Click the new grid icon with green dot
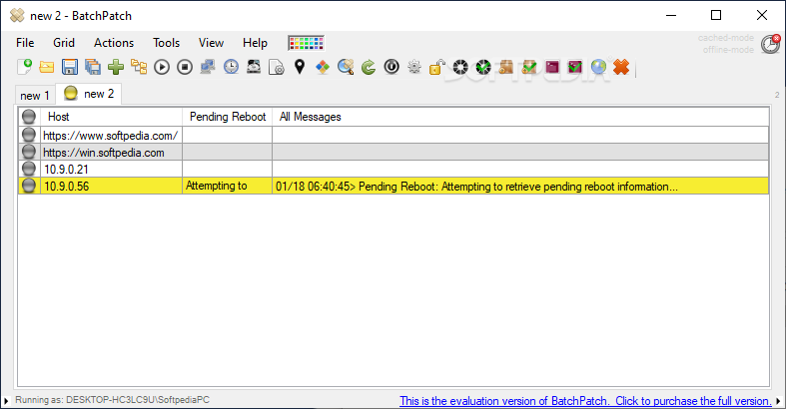 coord(24,67)
